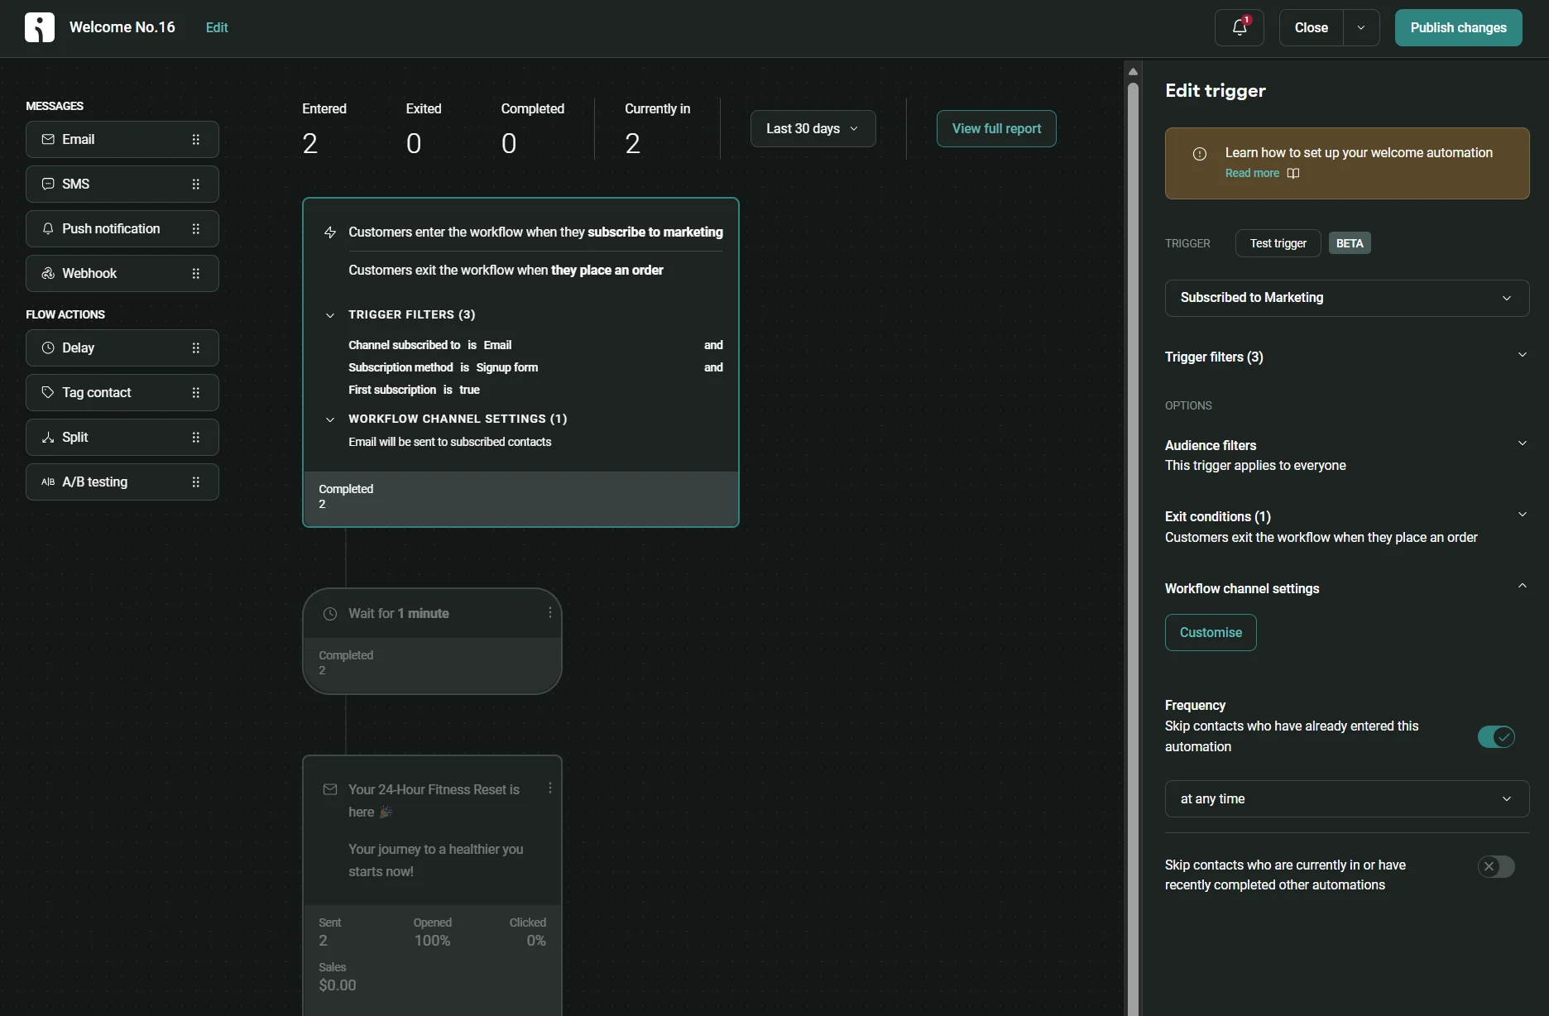
Task: Select the SMS message block
Action: (122, 185)
